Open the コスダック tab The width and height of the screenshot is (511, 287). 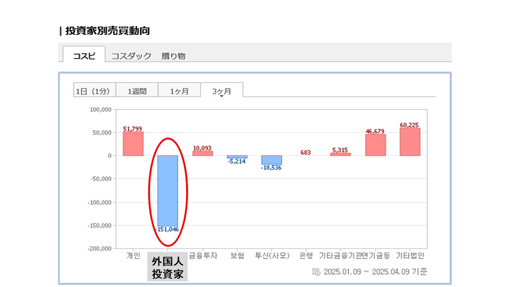coord(131,56)
